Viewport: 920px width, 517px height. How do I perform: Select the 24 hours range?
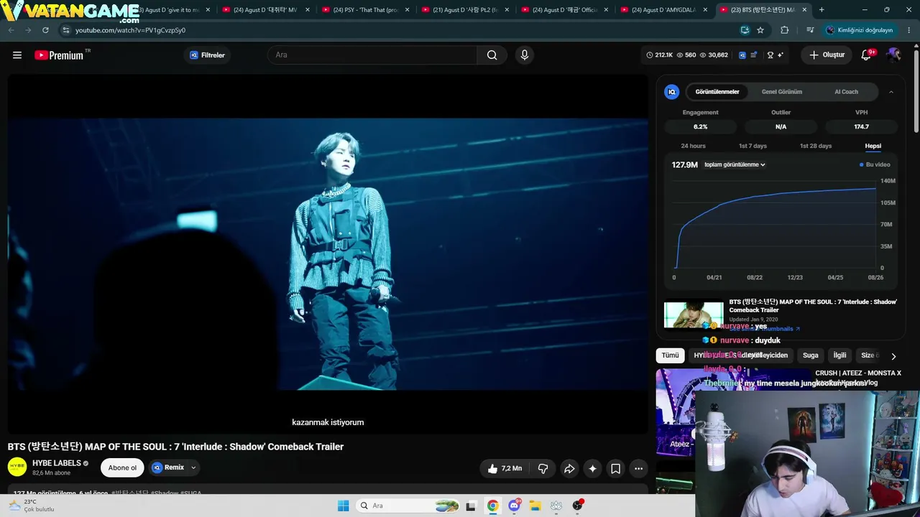coord(693,146)
